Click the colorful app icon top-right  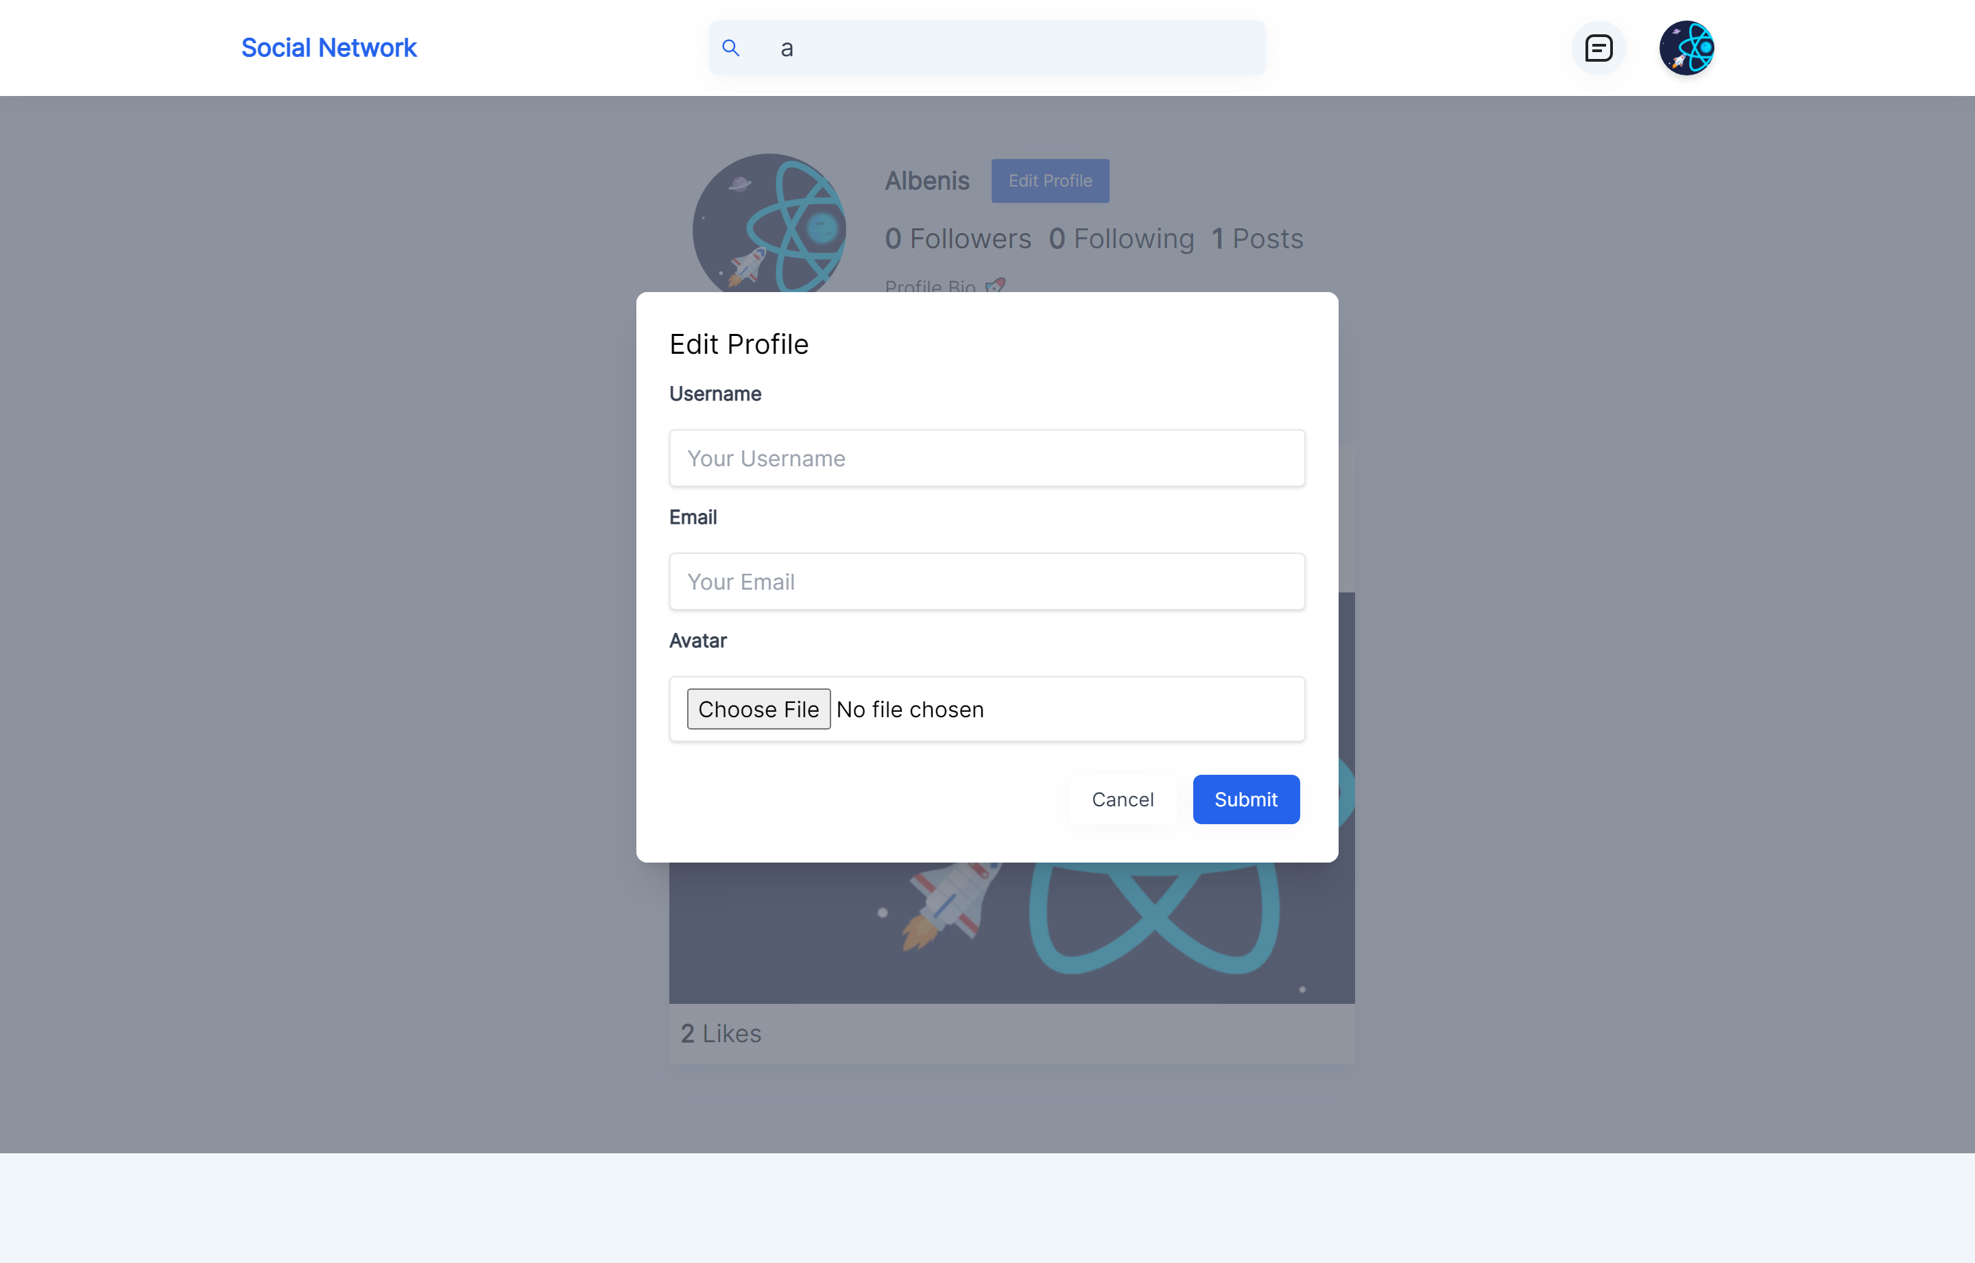pos(1686,47)
